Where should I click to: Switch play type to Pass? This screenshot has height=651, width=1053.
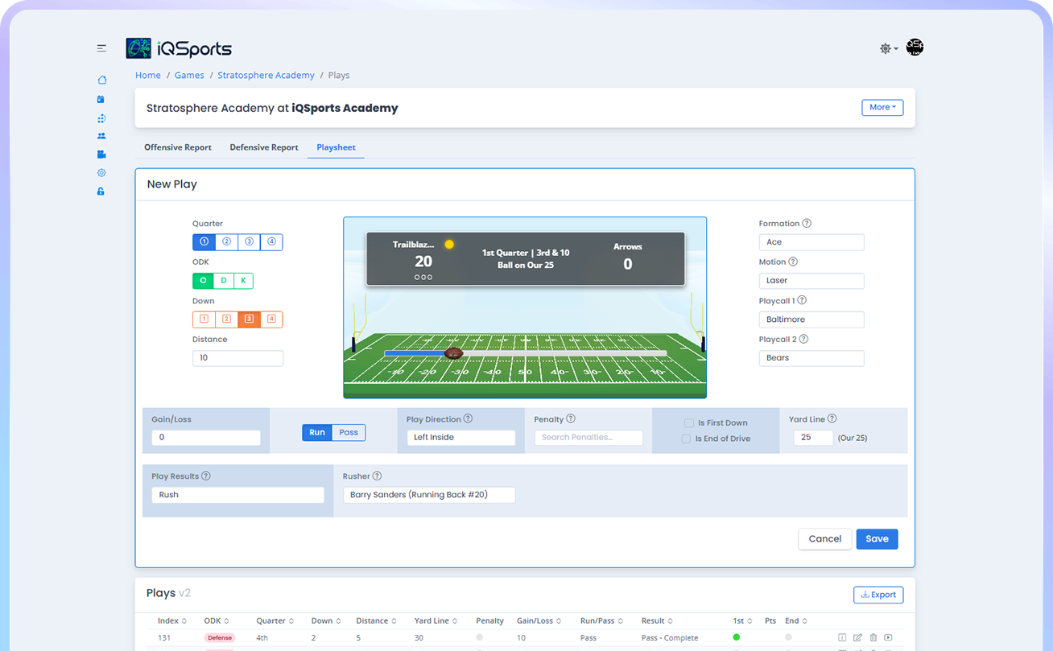coord(349,433)
